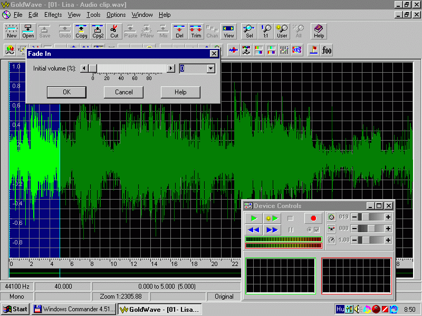Toggle the small radio button in Device Controls
This screenshot has height=316, width=422.
310,230
